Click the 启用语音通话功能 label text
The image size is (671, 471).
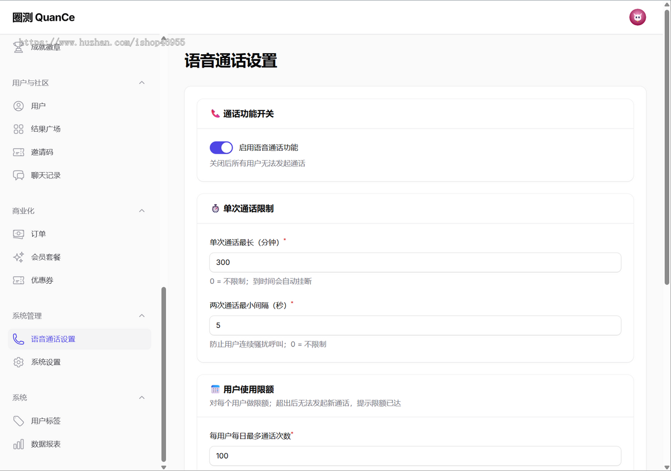pyautogui.click(x=268, y=148)
